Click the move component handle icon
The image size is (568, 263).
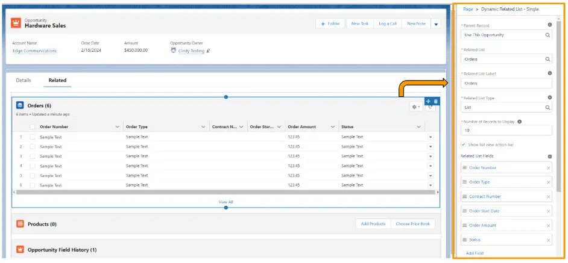point(428,101)
